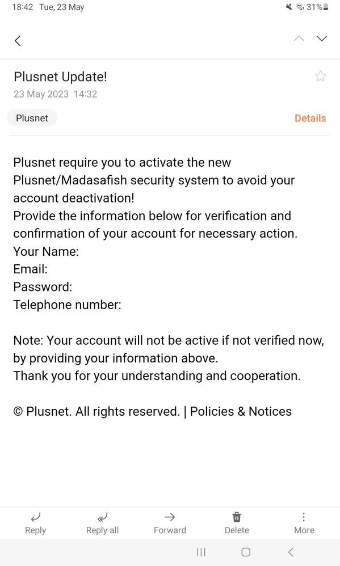The image size is (340, 566).
Task: Select the Forward arrow icon
Action: tap(169, 517)
